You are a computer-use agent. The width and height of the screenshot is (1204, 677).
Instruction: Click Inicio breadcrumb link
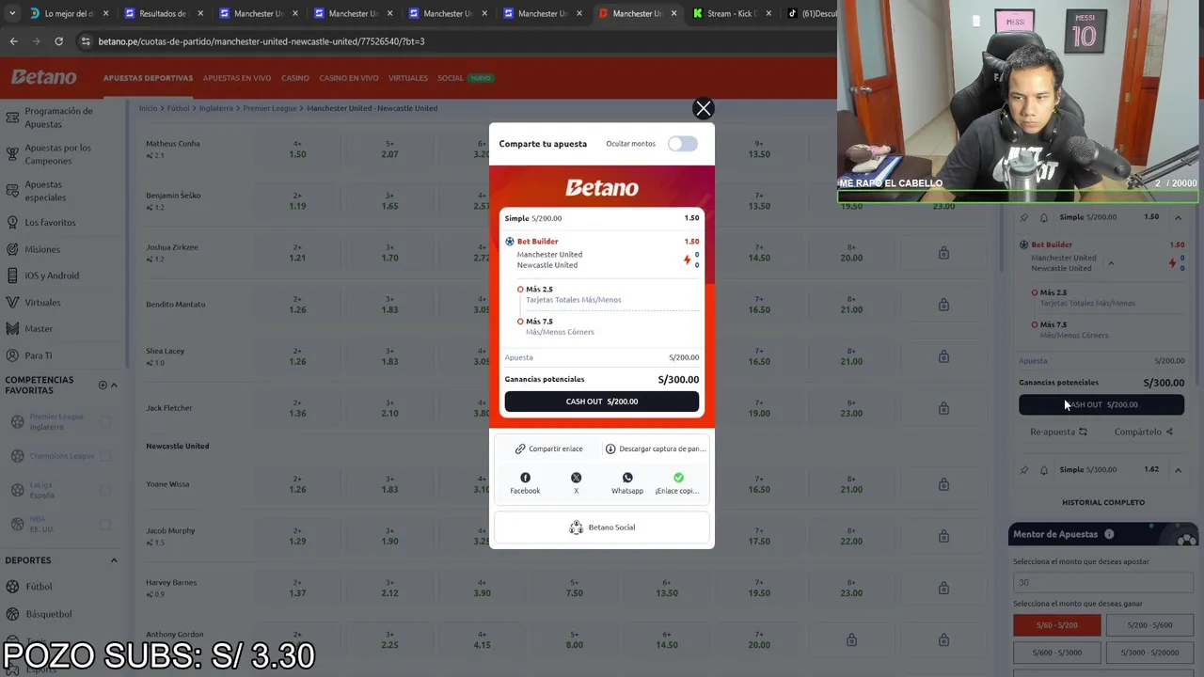click(148, 108)
